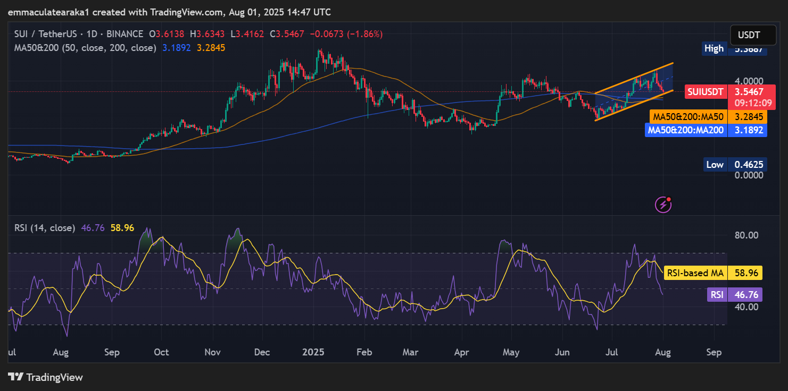
Task: Click the open value O3.6138 in the header
Action: coord(168,34)
